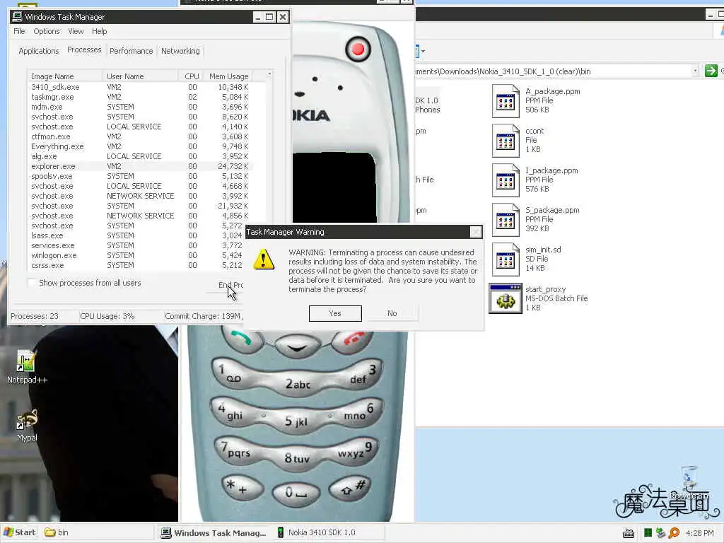Select the ccont file icon

[x=505, y=141]
